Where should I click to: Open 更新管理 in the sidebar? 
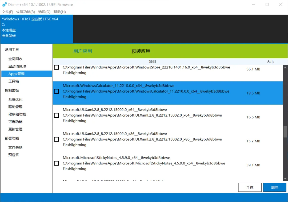click(15, 129)
